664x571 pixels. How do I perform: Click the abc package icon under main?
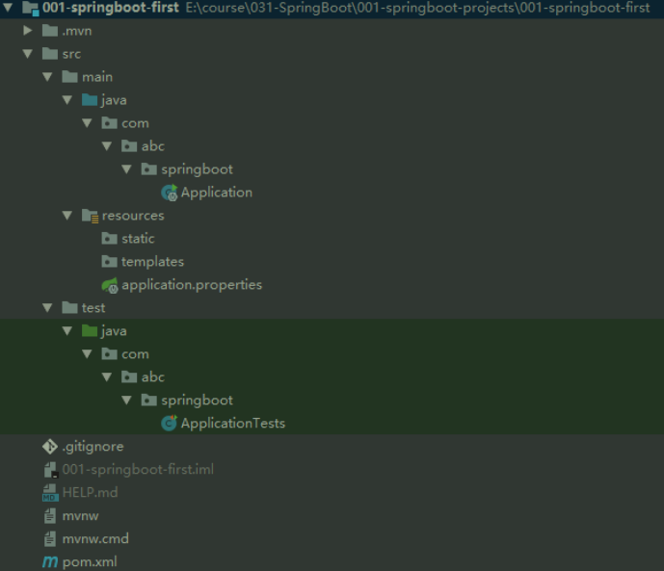[129, 146]
